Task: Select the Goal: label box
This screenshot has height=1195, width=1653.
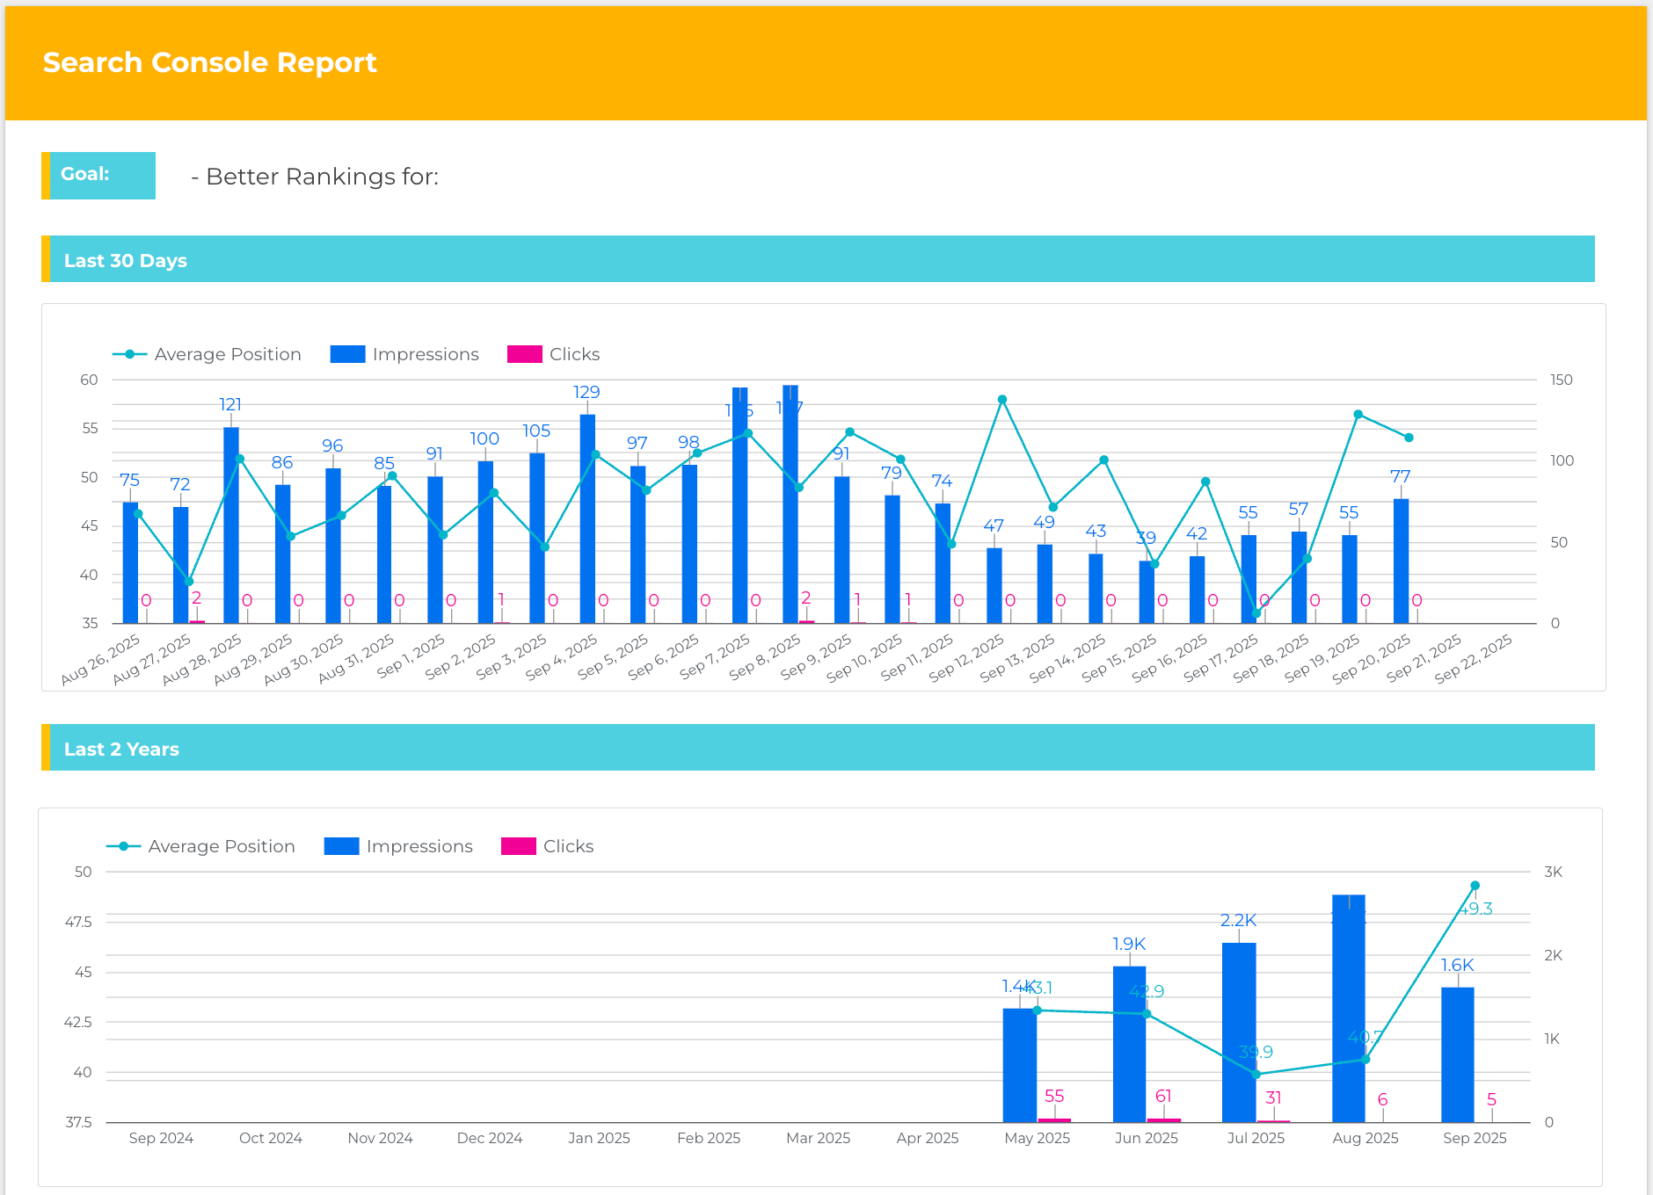Action: (x=98, y=176)
